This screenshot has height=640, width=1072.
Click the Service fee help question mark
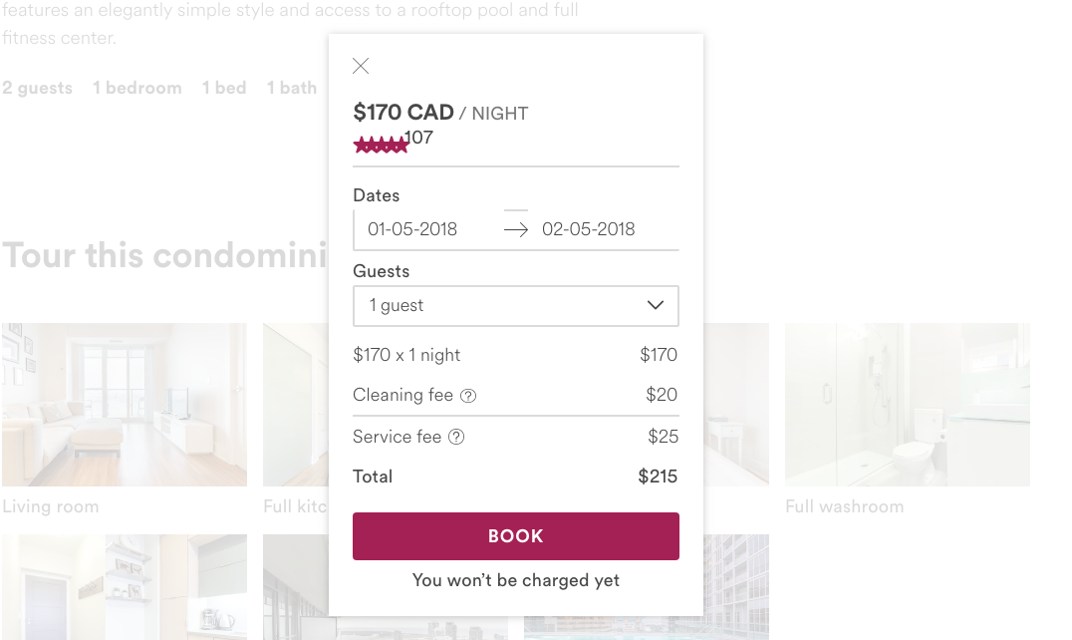pyautogui.click(x=456, y=437)
